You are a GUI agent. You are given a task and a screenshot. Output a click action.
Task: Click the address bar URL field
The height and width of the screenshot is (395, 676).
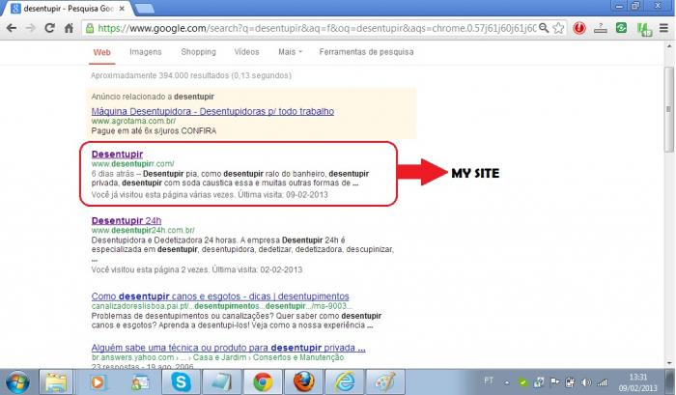[x=316, y=28]
